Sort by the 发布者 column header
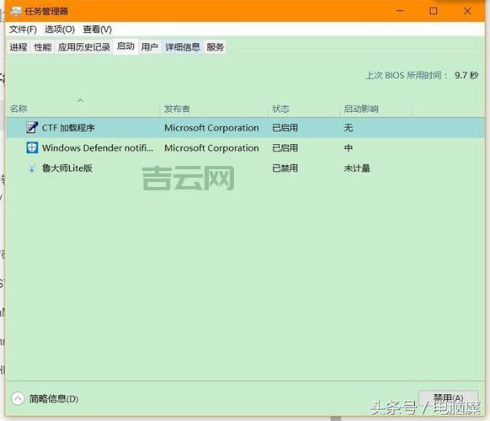The width and height of the screenshot is (490, 421). pos(214,109)
